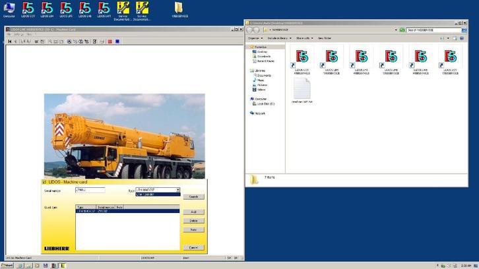Open the Type dropdown in Machine card dialog
The height and width of the screenshot is (269, 479).
click(177, 190)
